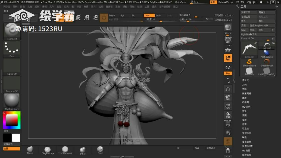Viewport: 281px width, 158px height.
Task: Open LightBox►工具 browser
Action: [x=258, y=34]
